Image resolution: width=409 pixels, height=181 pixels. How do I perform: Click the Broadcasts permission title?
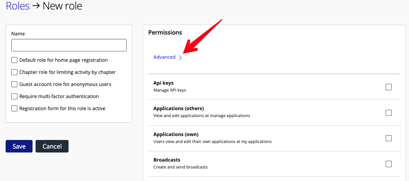pyautogui.click(x=167, y=160)
